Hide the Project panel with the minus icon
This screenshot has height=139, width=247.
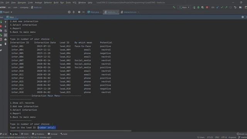click(x=83, y=12)
